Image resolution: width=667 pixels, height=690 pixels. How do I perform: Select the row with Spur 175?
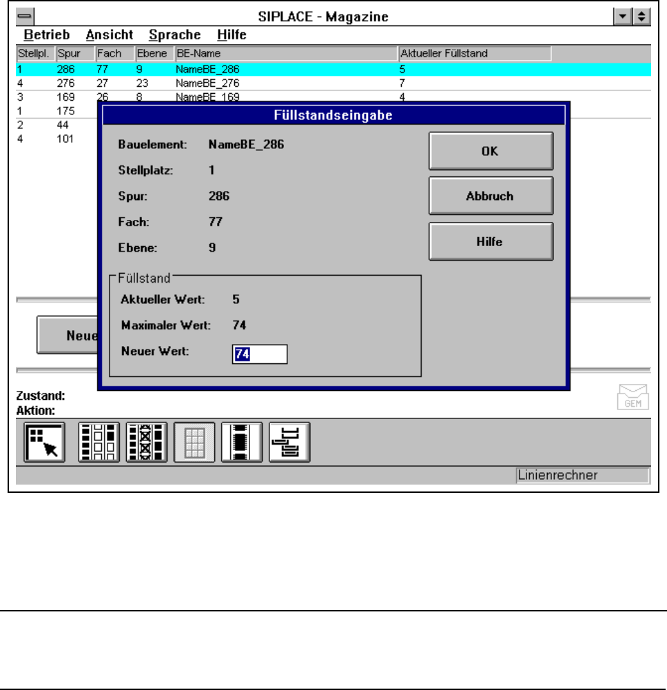click(57, 111)
